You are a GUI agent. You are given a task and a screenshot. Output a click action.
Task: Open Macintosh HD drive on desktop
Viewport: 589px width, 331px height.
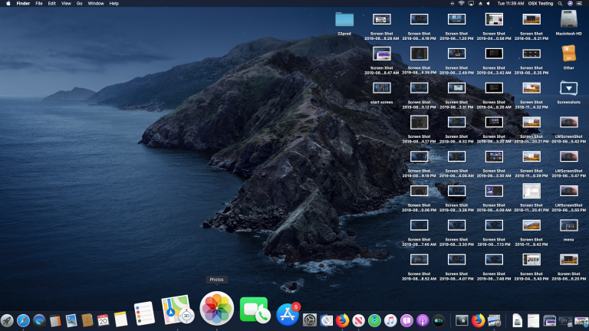click(569, 19)
